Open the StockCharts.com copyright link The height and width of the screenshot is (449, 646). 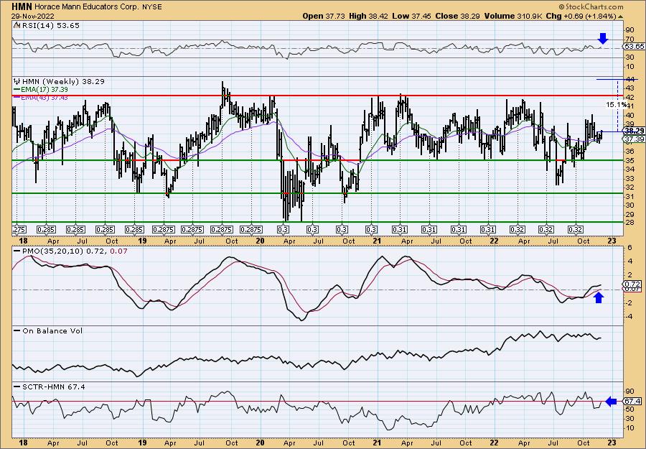tap(591, 6)
